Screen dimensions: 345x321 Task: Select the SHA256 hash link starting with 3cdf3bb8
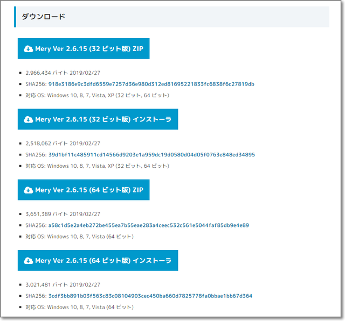coord(150,296)
